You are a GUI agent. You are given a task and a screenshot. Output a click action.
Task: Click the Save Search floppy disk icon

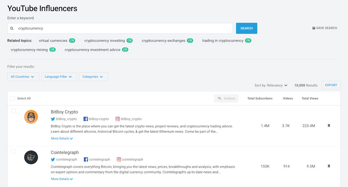(x=314, y=28)
